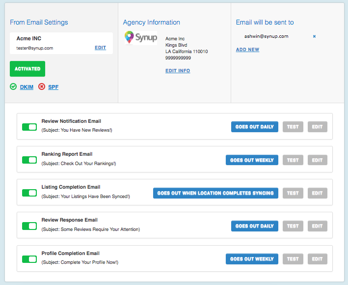Click the Synup agency logo
348x285 pixels.
tap(140, 38)
